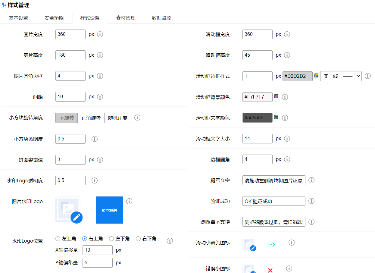375x273 pixels.
Task: Open the 实线 border style dropdown
Action: point(341,76)
